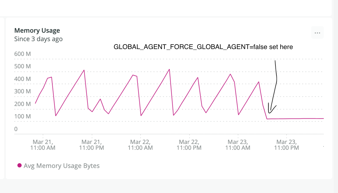Image resolution: width=338 pixels, height=193 pixels.
Task: Click the 'Since 3 days ago' time range
Action: tap(38, 39)
